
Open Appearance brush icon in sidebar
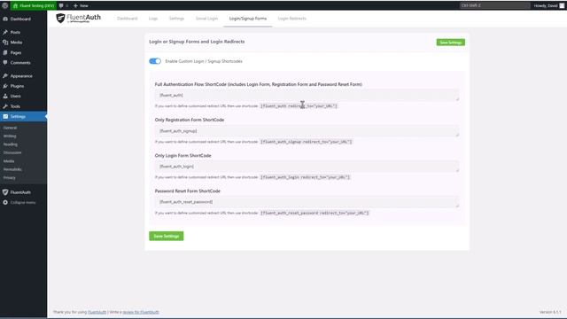click(x=5, y=76)
